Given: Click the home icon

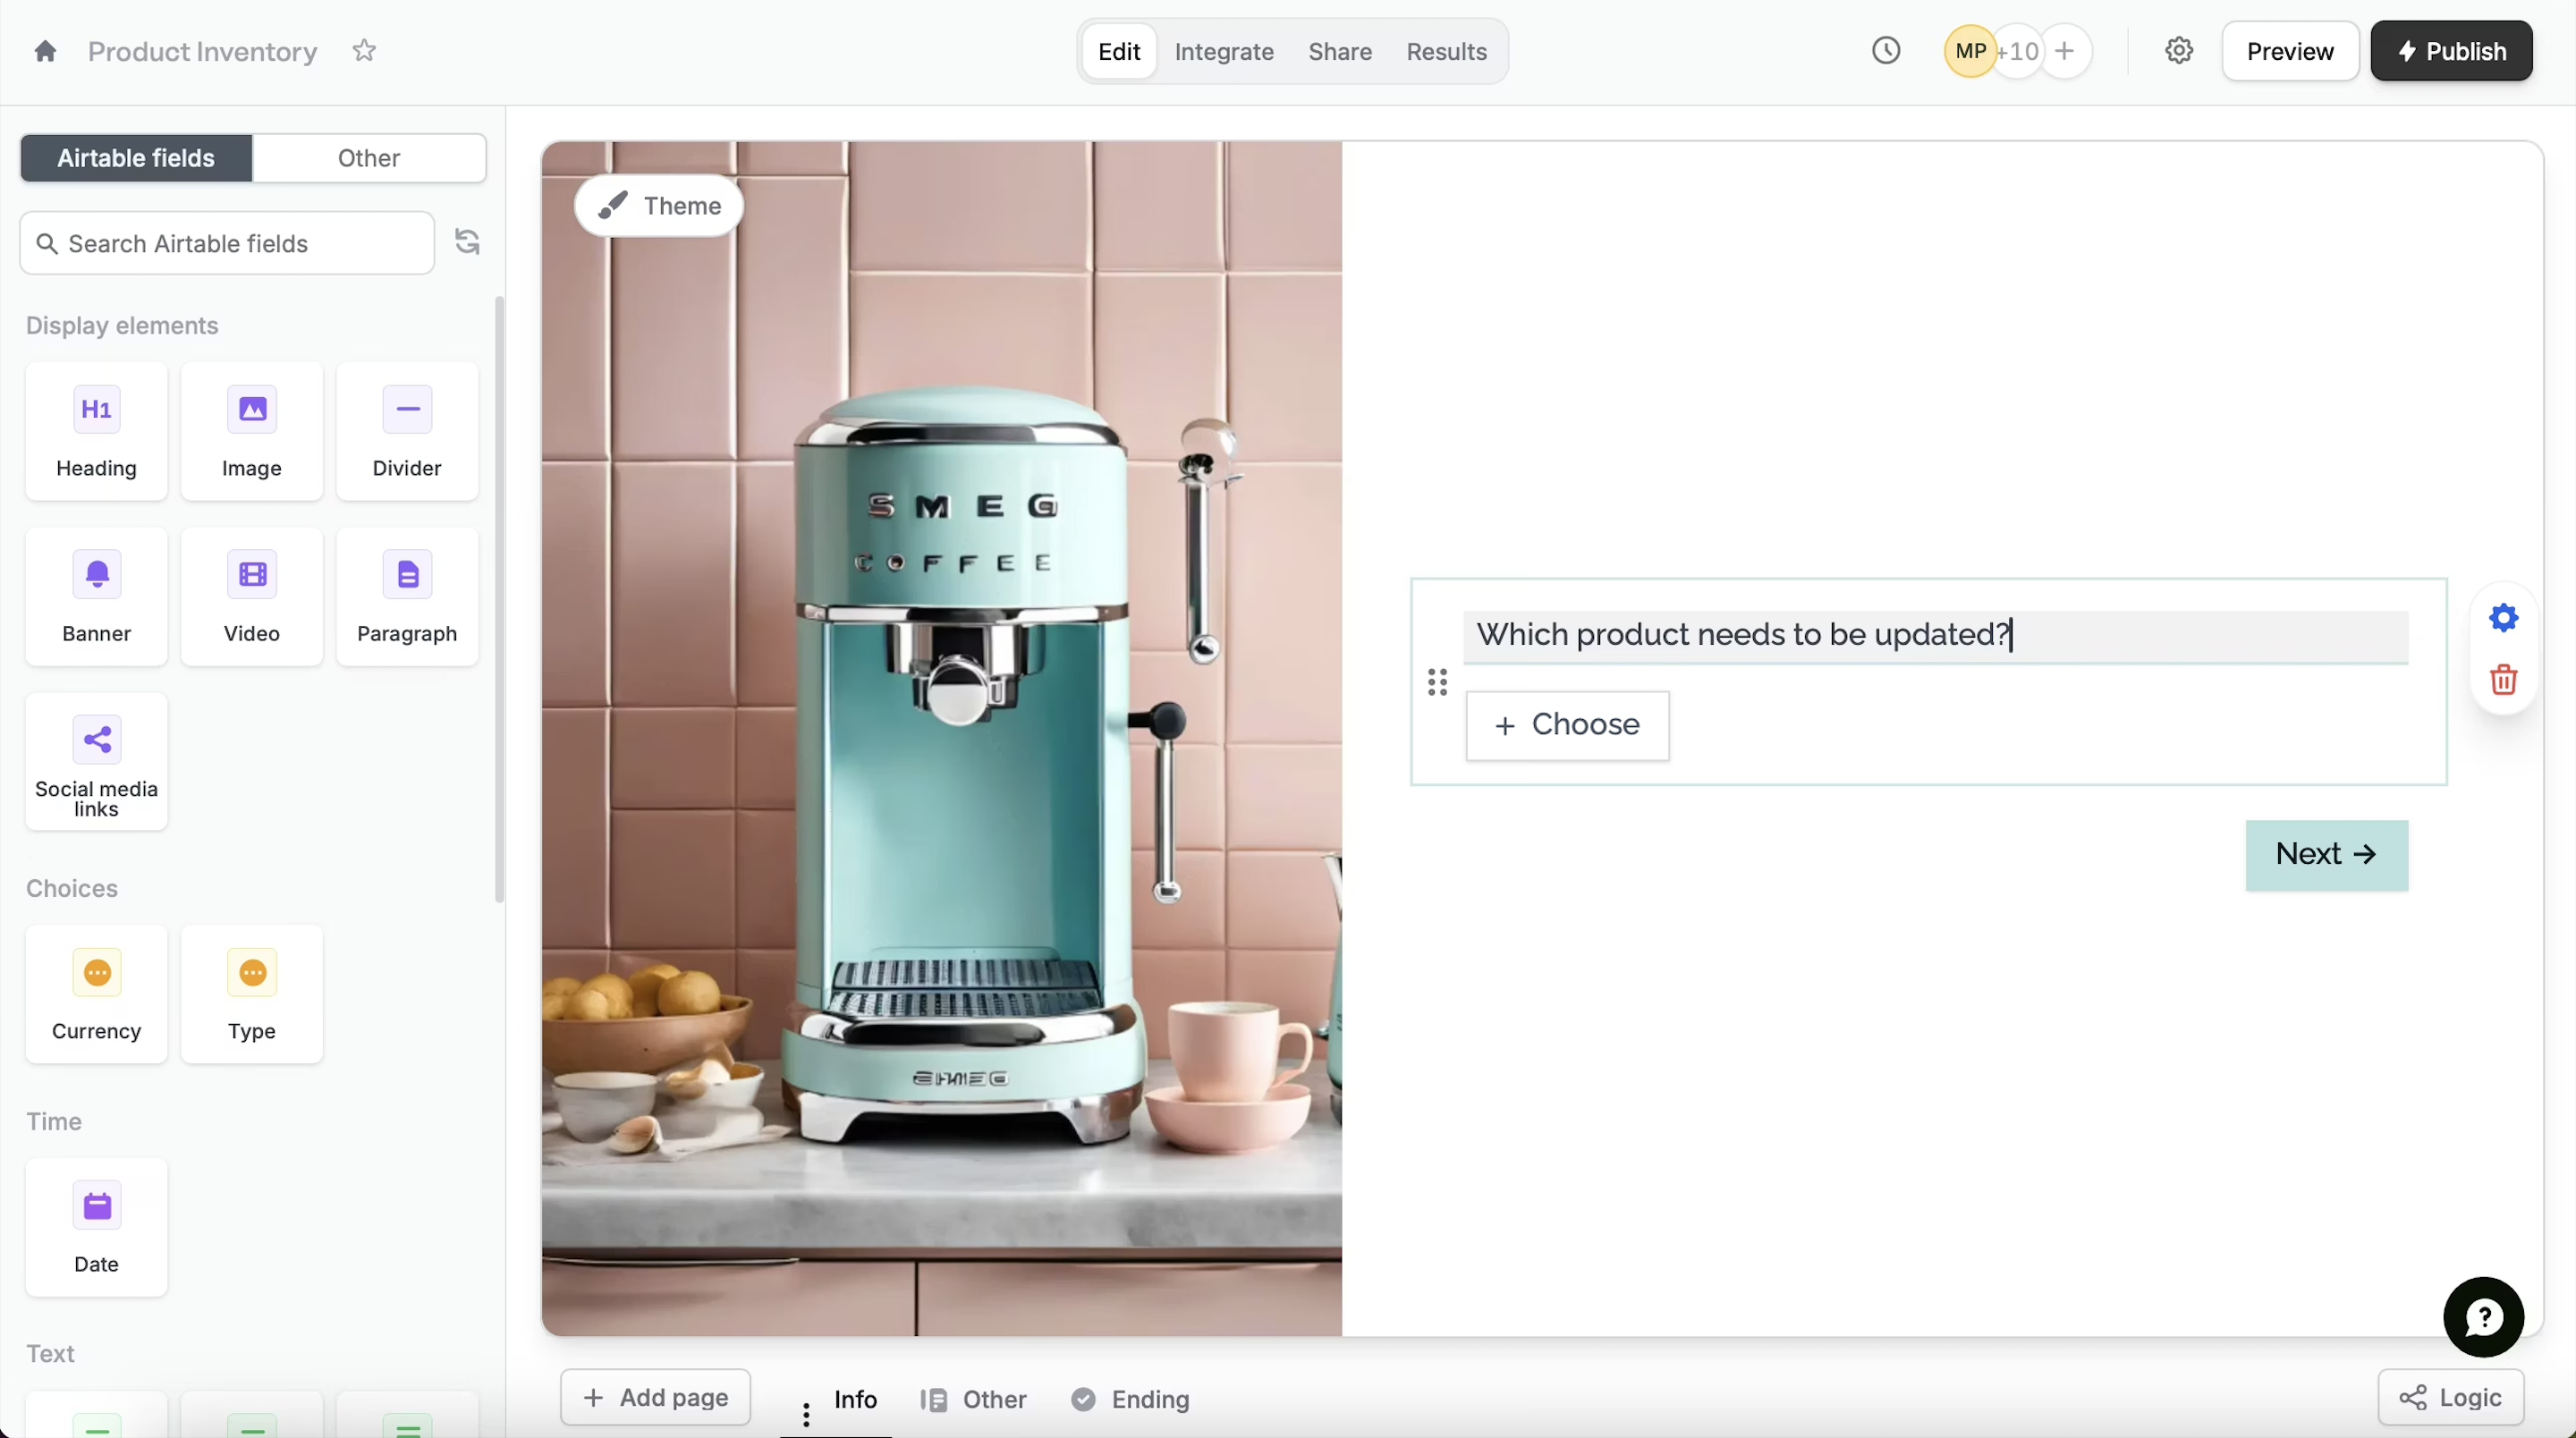Looking at the screenshot, I should click(45, 51).
